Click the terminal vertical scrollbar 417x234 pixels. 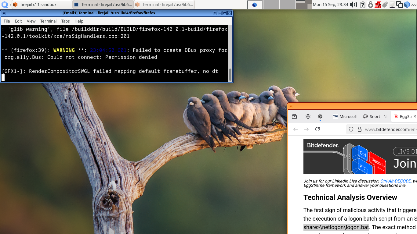pos(230,75)
